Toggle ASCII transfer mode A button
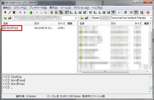 click(52, 13)
